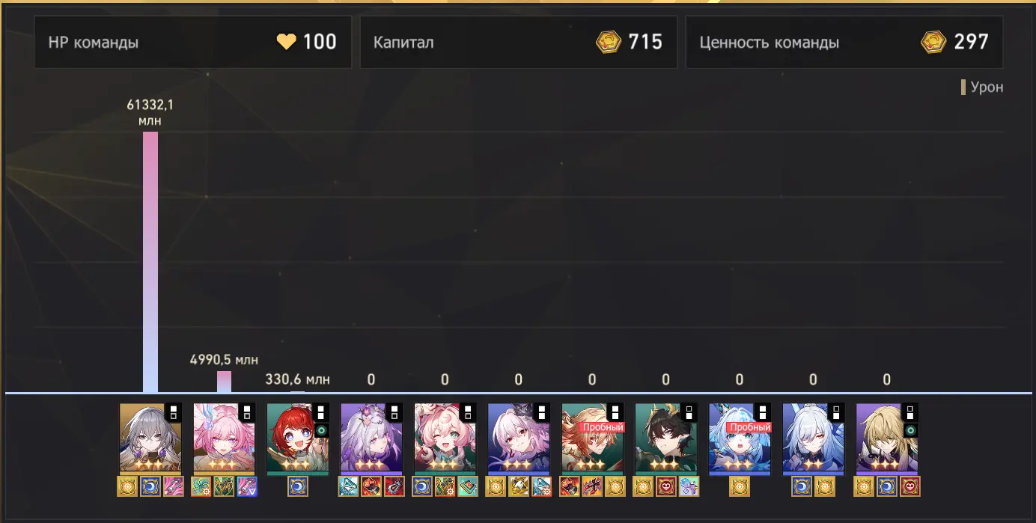1036x523 pixels.
Task: Click the heart equipment icon under the dark-haired horned character
Action: click(x=666, y=486)
